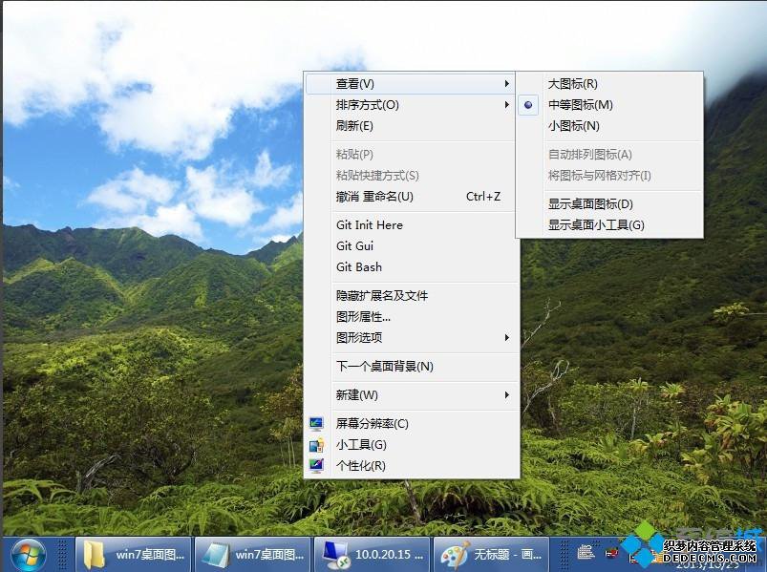Expand the 图形选项 submenu
Image resolution: width=767 pixels, height=572 pixels.
(358, 337)
